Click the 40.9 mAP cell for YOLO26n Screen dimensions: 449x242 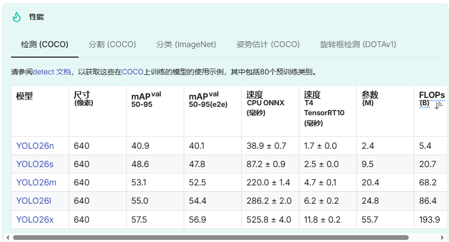[155, 146]
